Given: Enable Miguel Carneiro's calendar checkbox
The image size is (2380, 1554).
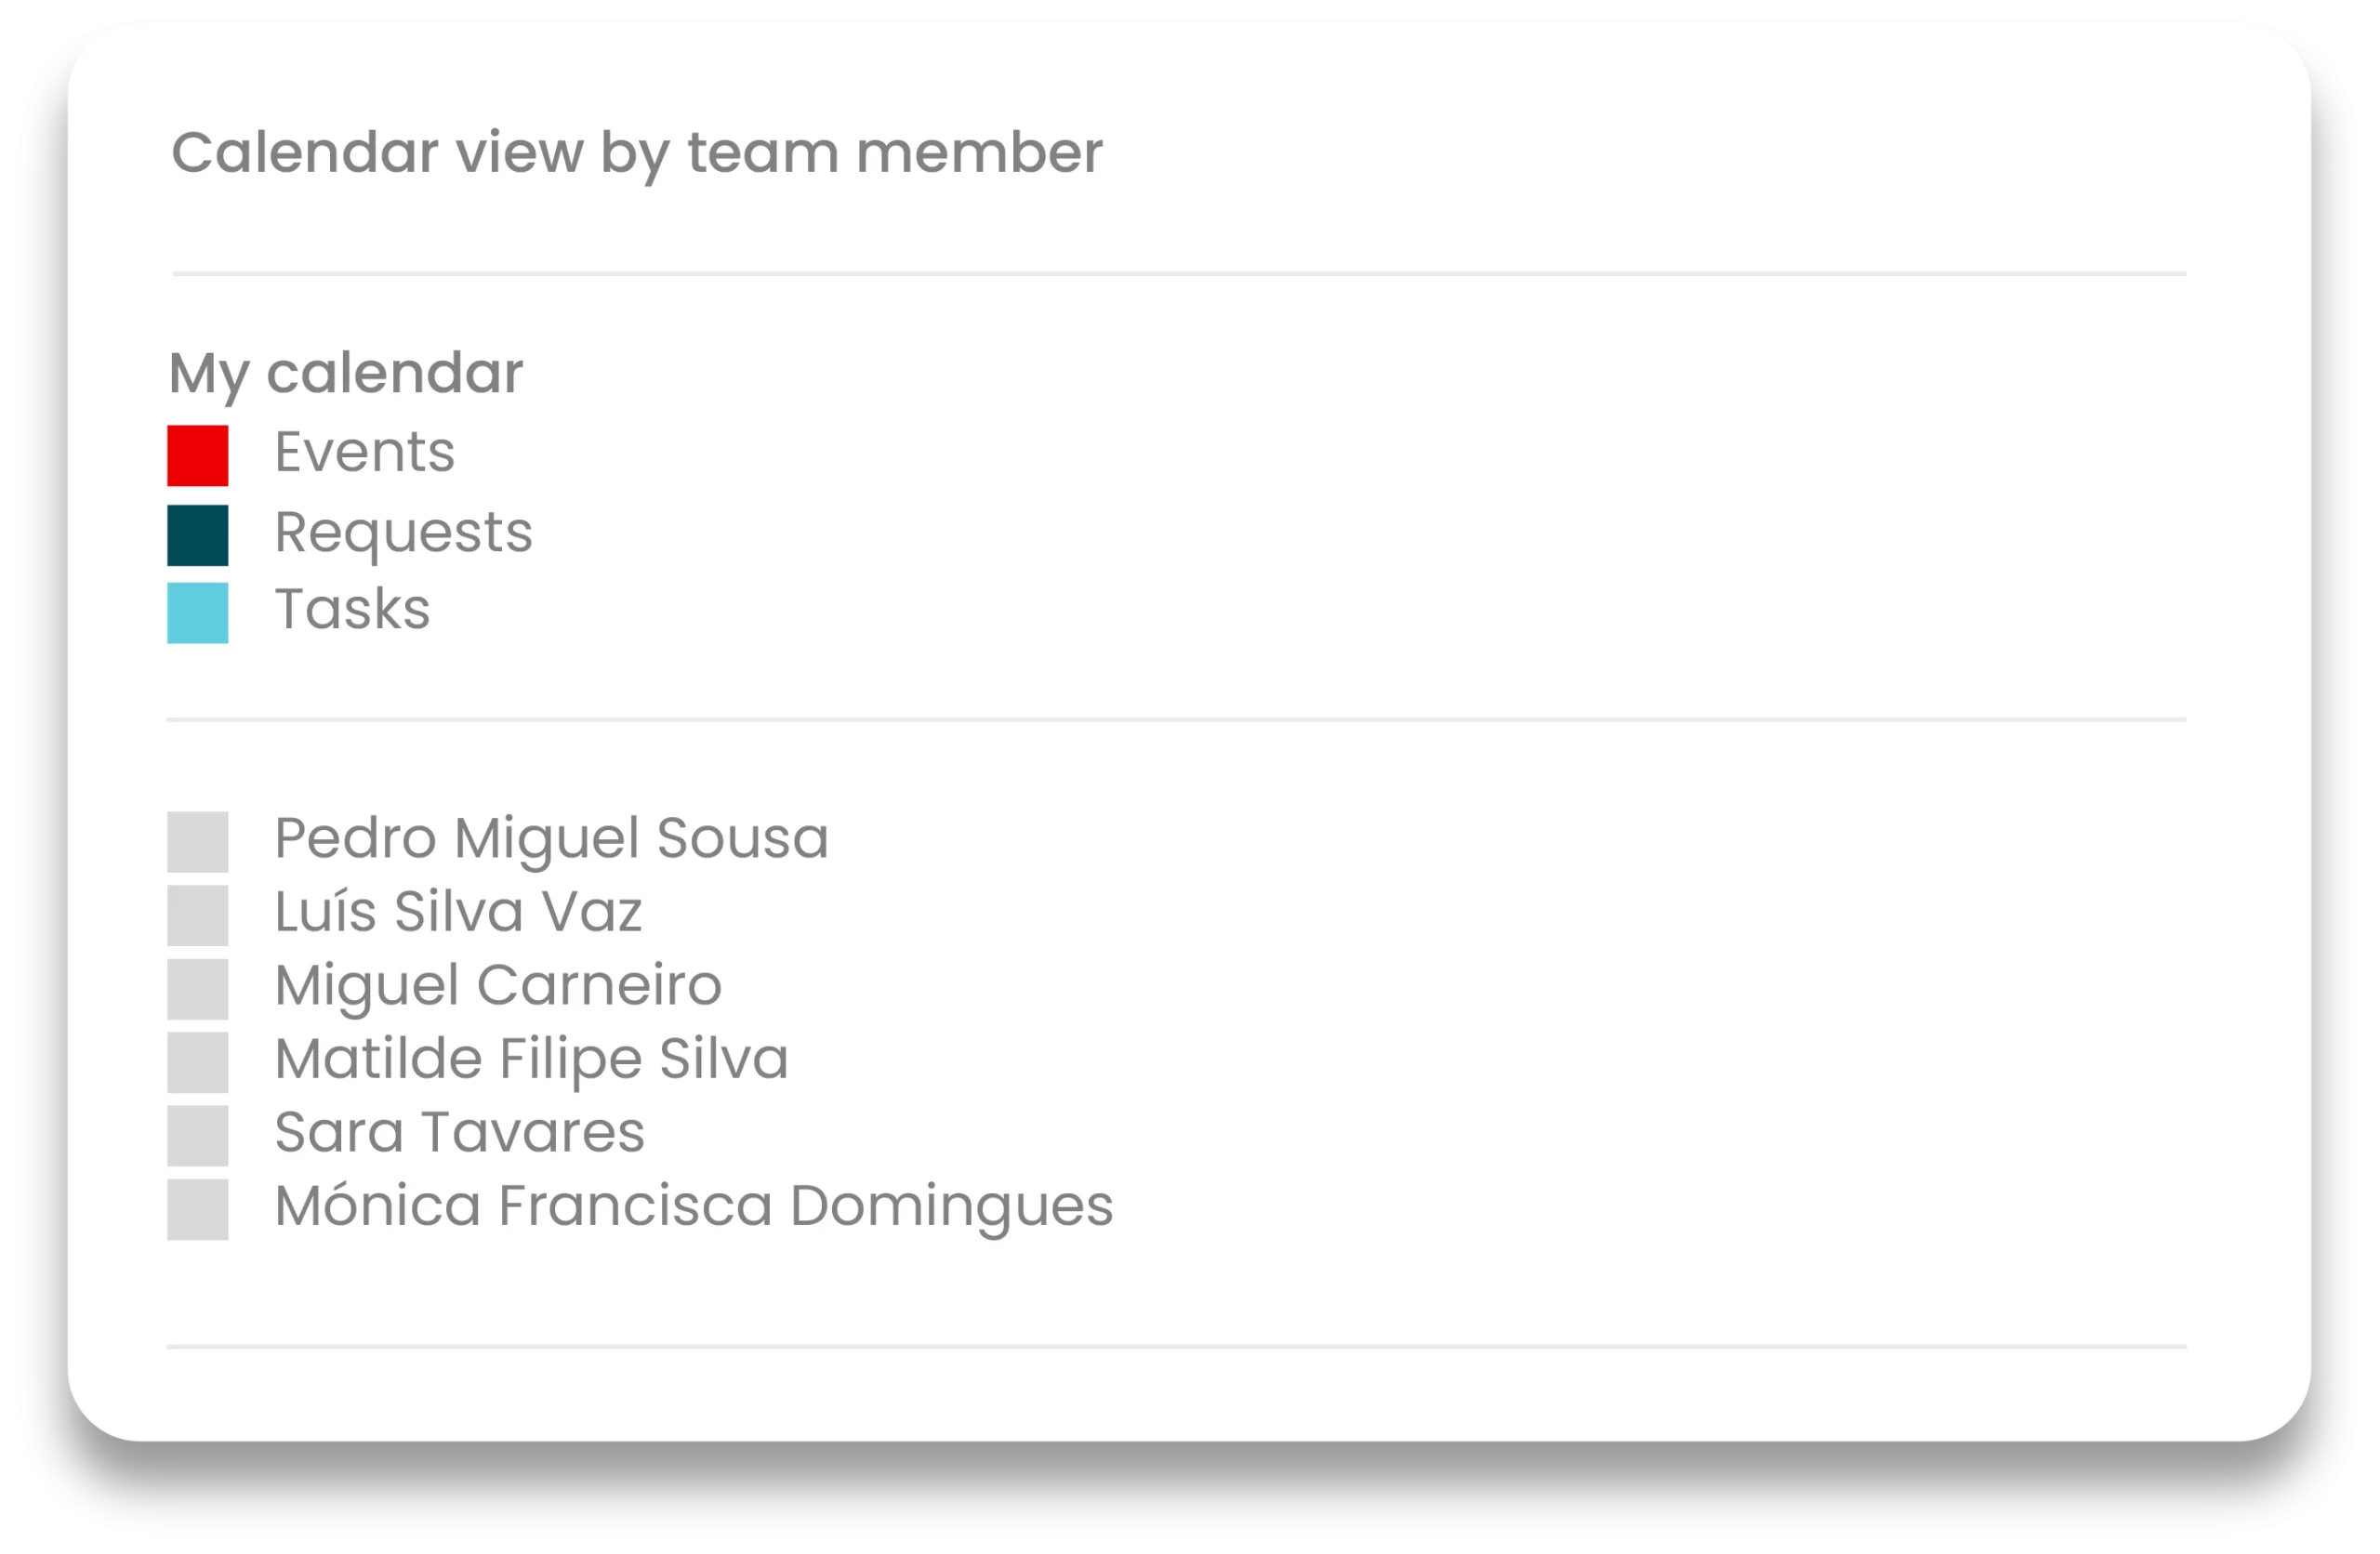Looking at the screenshot, I should click(x=197, y=989).
